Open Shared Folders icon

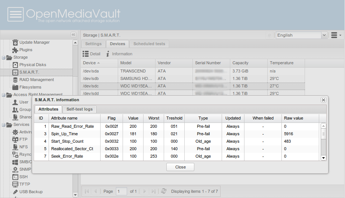click(x=15, y=117)
